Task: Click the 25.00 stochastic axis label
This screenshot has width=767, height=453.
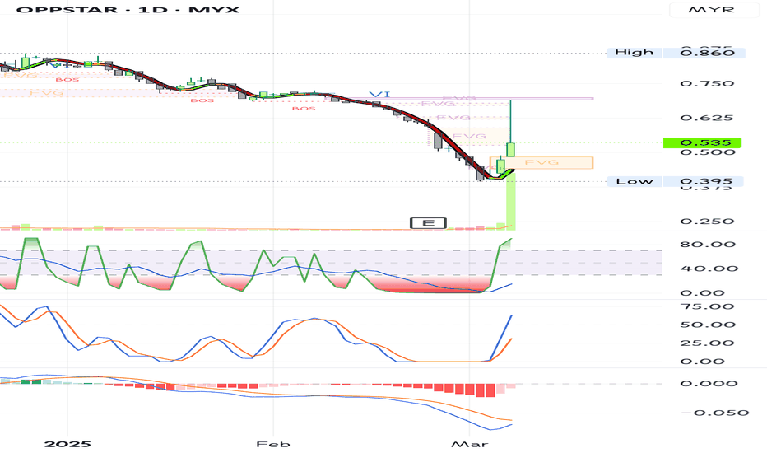Action: (707, 343)
